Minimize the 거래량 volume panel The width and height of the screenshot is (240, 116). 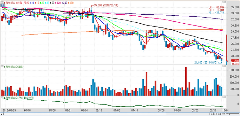[x=223, y=66]
